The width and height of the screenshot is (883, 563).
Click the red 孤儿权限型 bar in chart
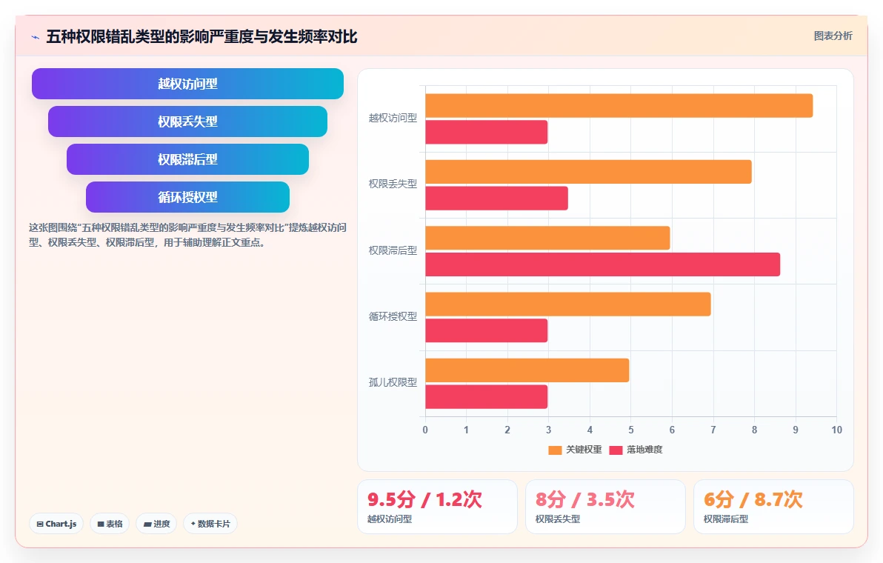click(x=487, y=397)
